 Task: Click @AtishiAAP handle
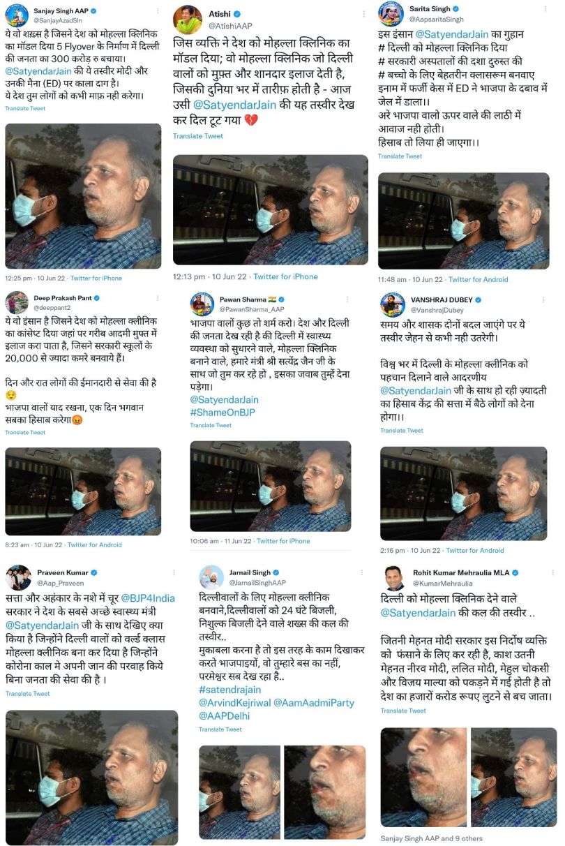point(231,26)
